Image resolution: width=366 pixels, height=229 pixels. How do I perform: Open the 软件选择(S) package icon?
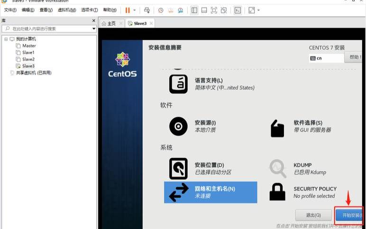[x=277, y=128]
